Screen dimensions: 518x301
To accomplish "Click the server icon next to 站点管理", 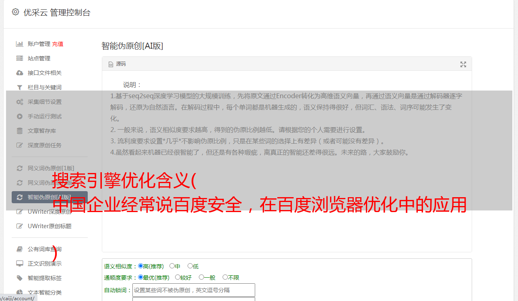I will [x=19, y=58].
